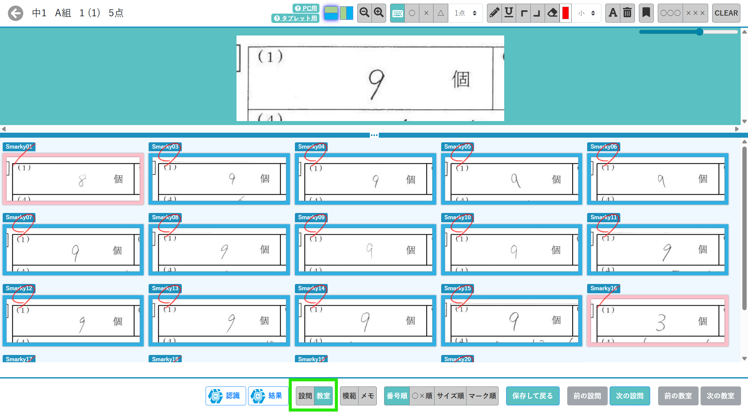Screen dimensions: 748x412
Task: Select the eraser tool
Action: (x=552, y=13)
